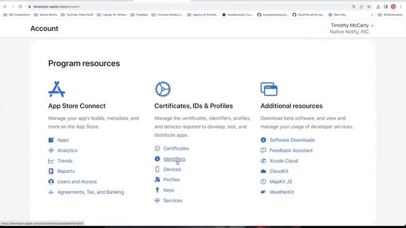The image size is (406, 228).
Task: Open the Reports link
Action: tap(66, 171)
